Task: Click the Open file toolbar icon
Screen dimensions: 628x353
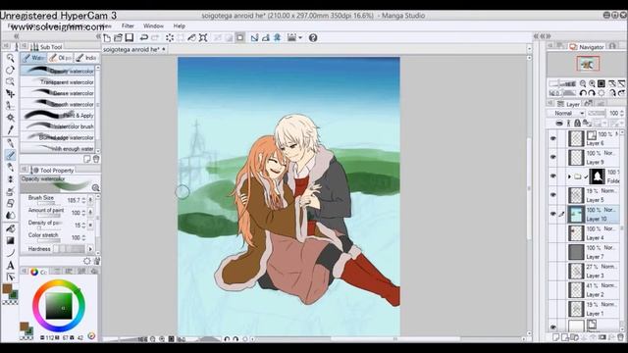Action: coord(118,38)
